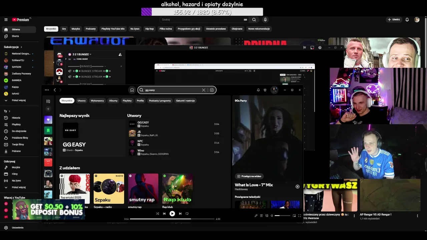
Task: Select the Na żywo chip on YouTube
Action: tap(135, 29)
